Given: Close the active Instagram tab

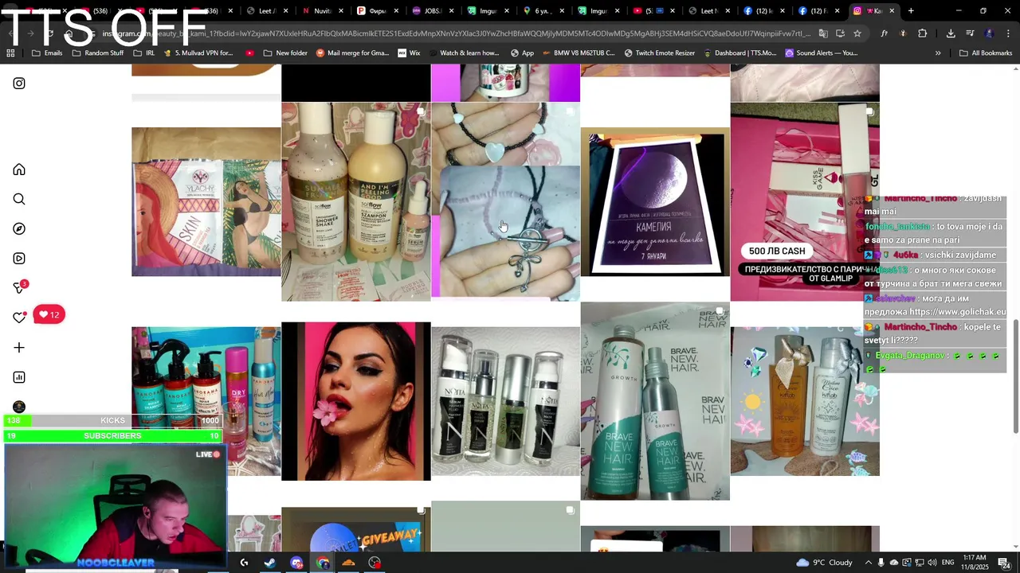Looking at the screenshot, I should coord(892,11).
